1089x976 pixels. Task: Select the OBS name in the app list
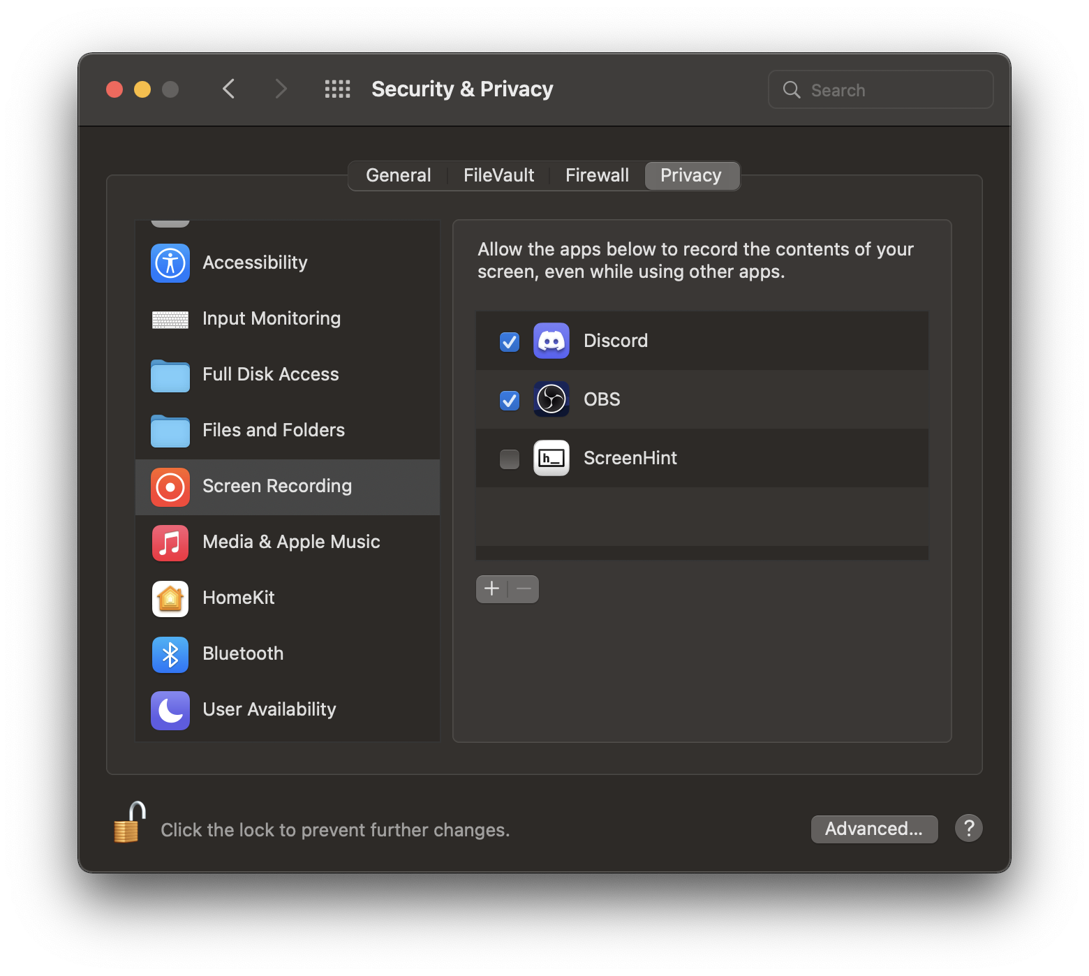pos(602,399)
